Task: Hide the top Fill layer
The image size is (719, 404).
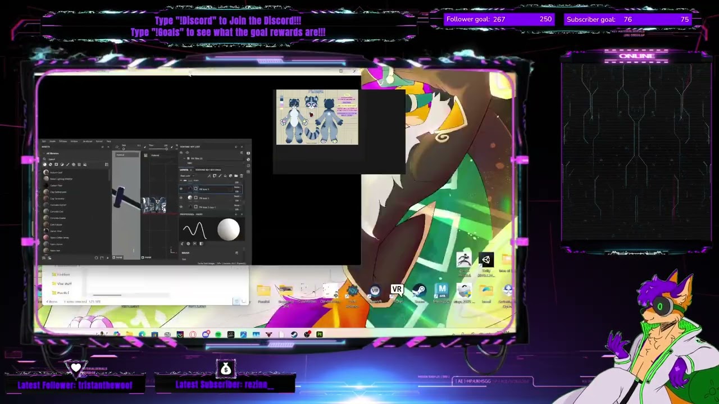Action: [181, 189]
